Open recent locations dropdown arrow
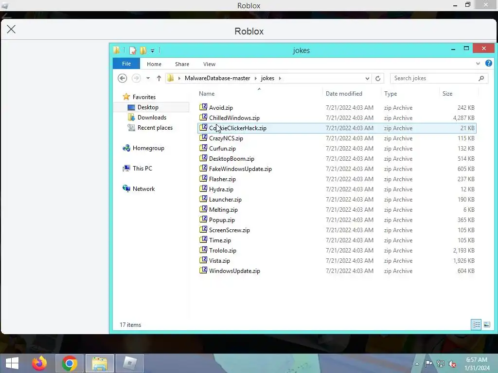The width and height of the screenshot is (498, 373). point(148,78)
